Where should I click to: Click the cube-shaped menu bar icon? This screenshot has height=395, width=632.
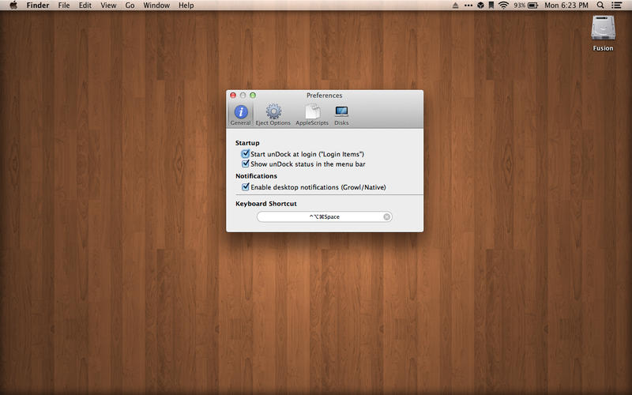pyautogui.click(x=480, y=6)
